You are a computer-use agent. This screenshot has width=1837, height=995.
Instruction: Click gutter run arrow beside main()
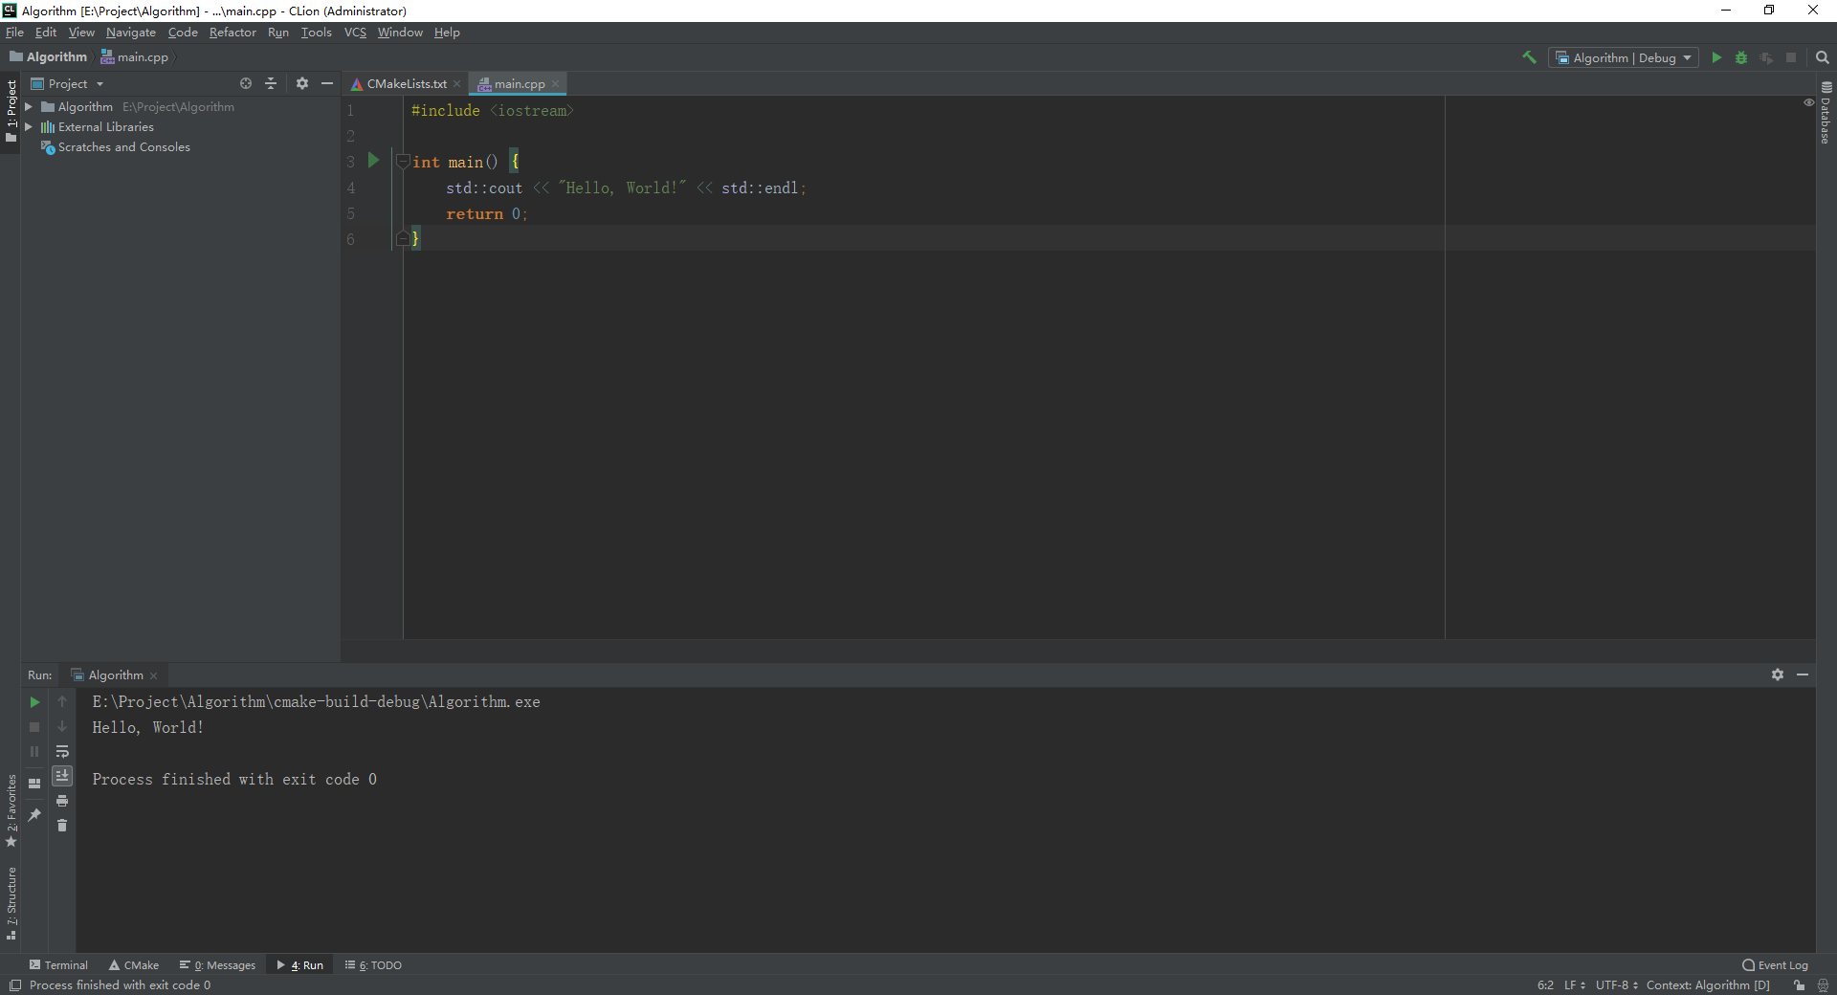(x=374, y=161)
